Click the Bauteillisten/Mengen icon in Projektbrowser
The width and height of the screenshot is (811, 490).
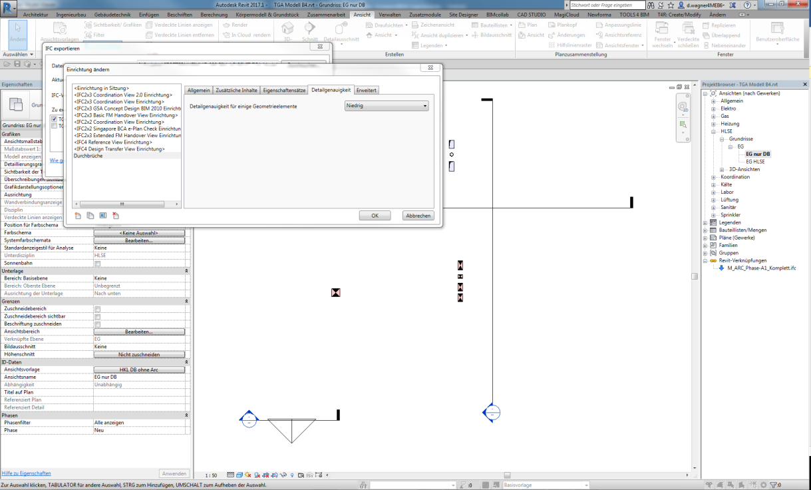[714, 230]
